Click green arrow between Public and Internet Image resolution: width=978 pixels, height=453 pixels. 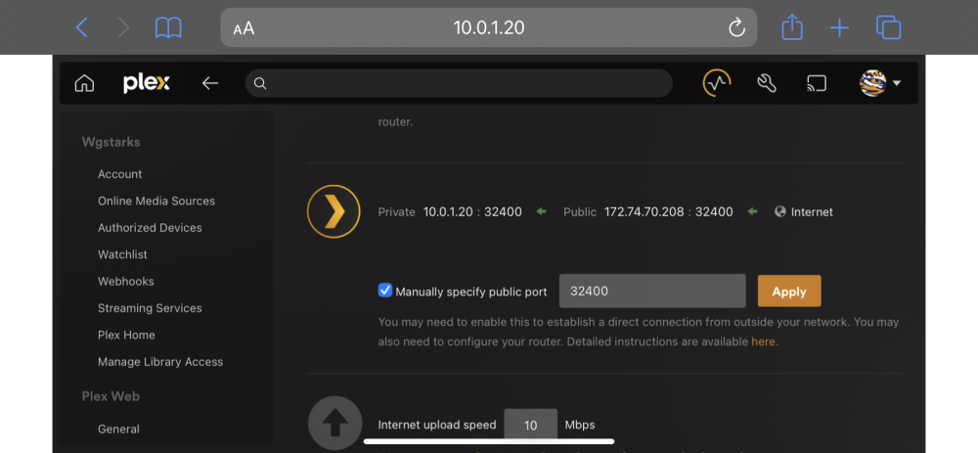753,211
